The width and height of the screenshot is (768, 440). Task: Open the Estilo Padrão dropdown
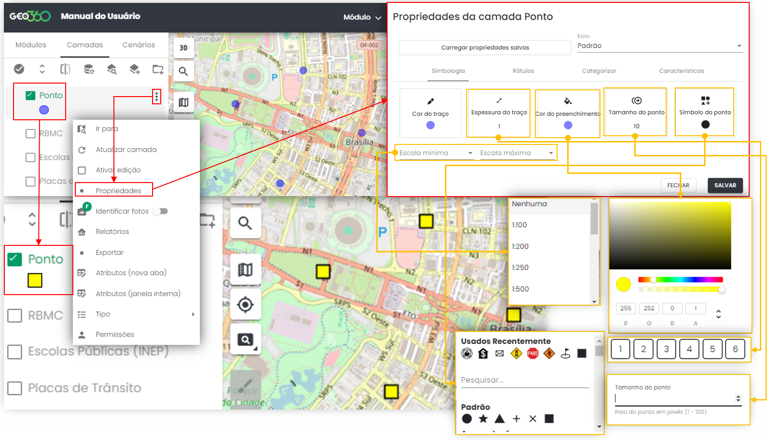click(x=659, y=46)
